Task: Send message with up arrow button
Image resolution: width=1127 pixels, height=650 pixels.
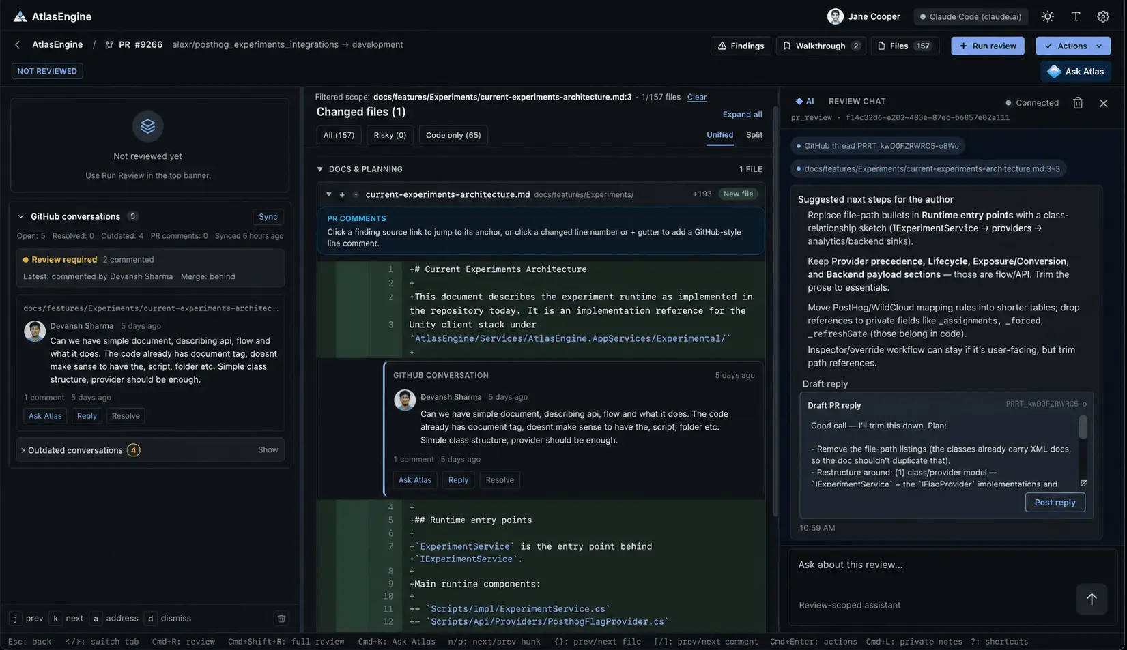Action: point(1092,599)
